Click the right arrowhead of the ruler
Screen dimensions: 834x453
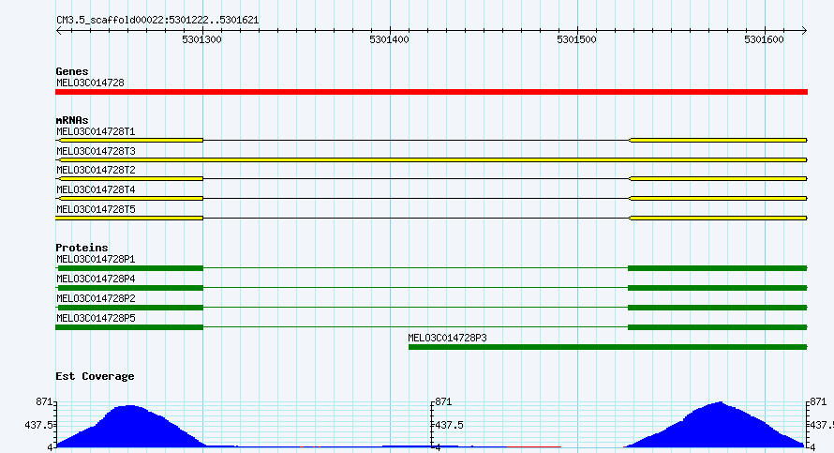pos(804,31)
